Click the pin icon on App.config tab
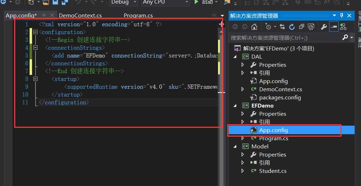 [x=44, y=16]
